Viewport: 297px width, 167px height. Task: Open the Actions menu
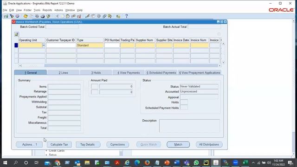pos(58,10)
